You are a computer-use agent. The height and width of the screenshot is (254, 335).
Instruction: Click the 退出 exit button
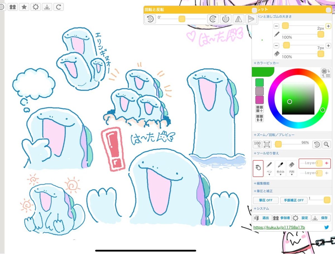pyautogui.click(x=262, y=218)
